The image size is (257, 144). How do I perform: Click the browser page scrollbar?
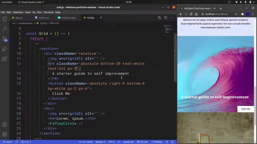pyautogui.click(x=255, y=106)
